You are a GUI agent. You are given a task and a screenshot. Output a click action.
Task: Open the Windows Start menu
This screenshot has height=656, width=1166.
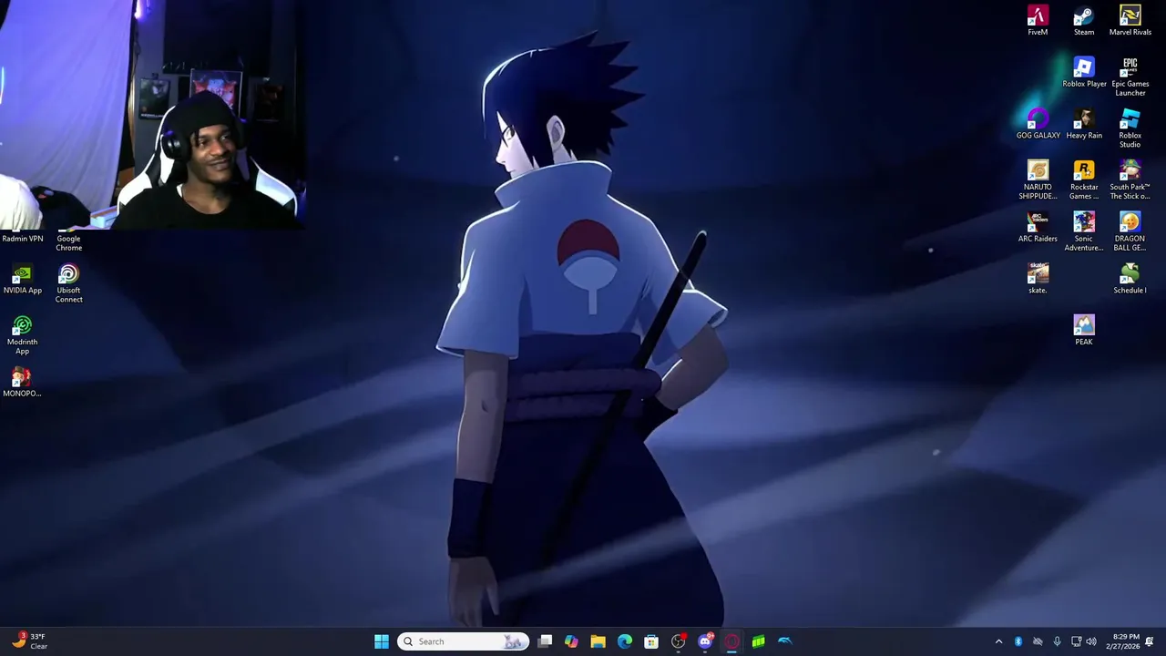[382, 641]
